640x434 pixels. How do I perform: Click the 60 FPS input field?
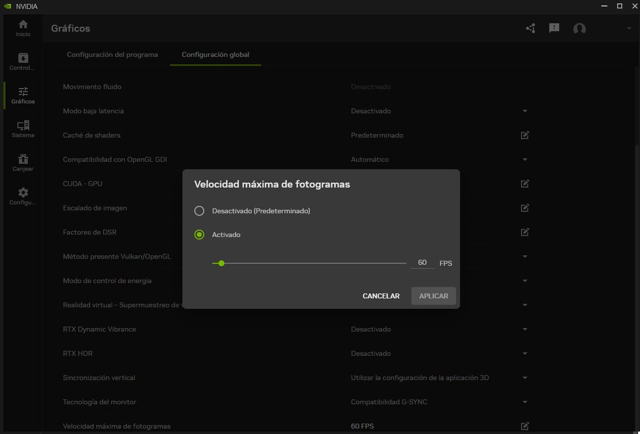coord(422,263)
